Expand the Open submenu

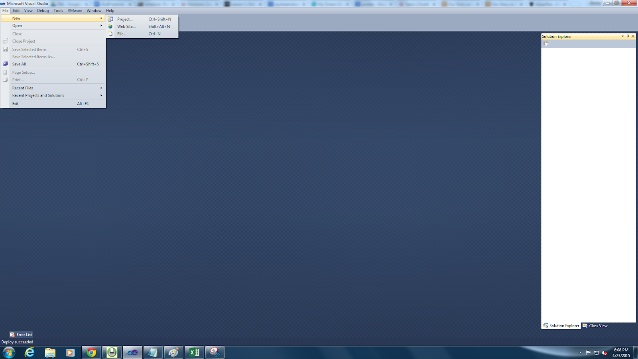[x=53, y=26]
